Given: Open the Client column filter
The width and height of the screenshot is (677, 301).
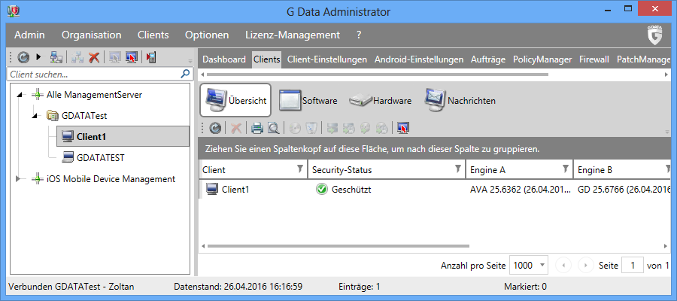Looking at the screenshot, I should tap(300, 169).
